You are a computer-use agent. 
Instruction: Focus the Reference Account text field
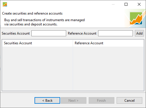[x=115, y=33]
